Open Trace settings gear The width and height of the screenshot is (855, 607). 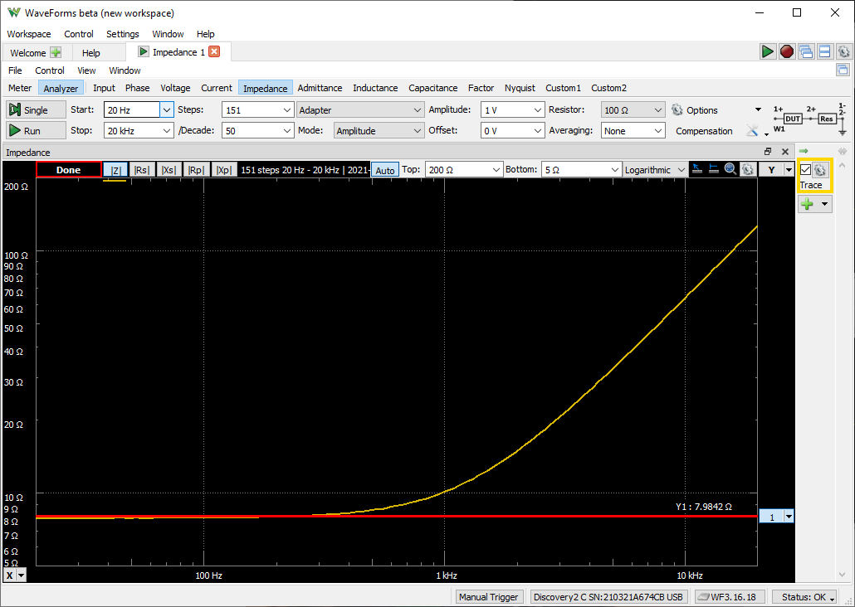(x=820, y=169)
